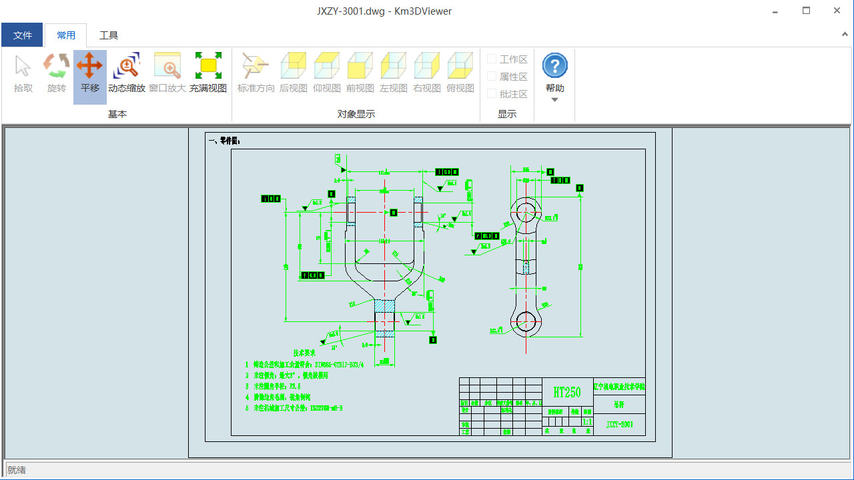
Task: Open the 标准方向 standard orientation tool
Action: tap(255, 72)
